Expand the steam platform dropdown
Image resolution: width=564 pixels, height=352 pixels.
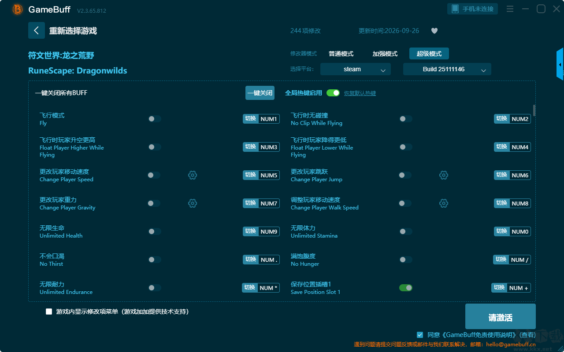pos(356,69)
